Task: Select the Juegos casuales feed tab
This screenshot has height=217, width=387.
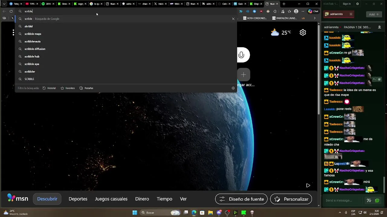Action: [x=111, y=199]
